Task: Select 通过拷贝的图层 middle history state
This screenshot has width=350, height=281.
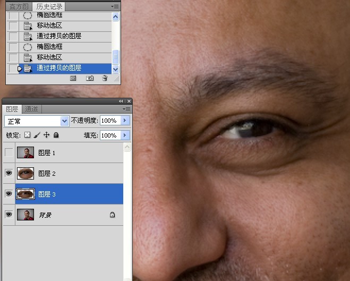Action: (59, 36)
